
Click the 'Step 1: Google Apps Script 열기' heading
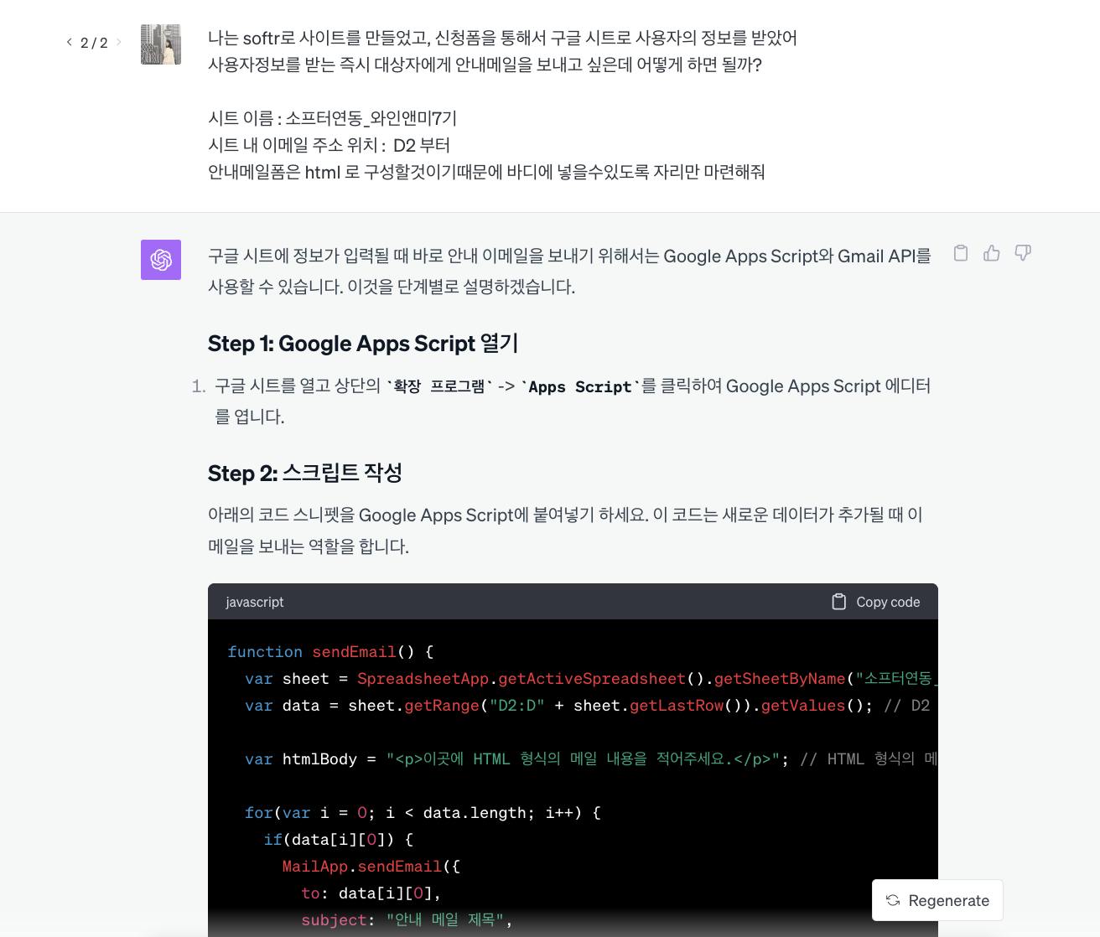coord(363,344)
